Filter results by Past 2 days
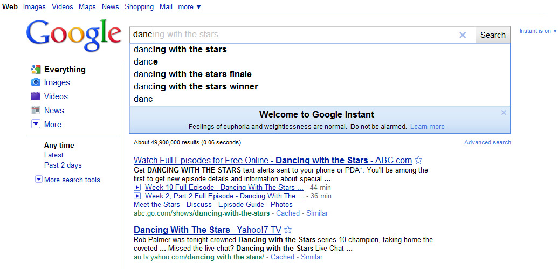Image resolution: width=558 pixels, height=269 pixels. 63,165
